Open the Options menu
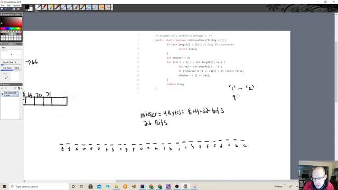Viewport: 338px width, 190px height. (x=16, y=5)
